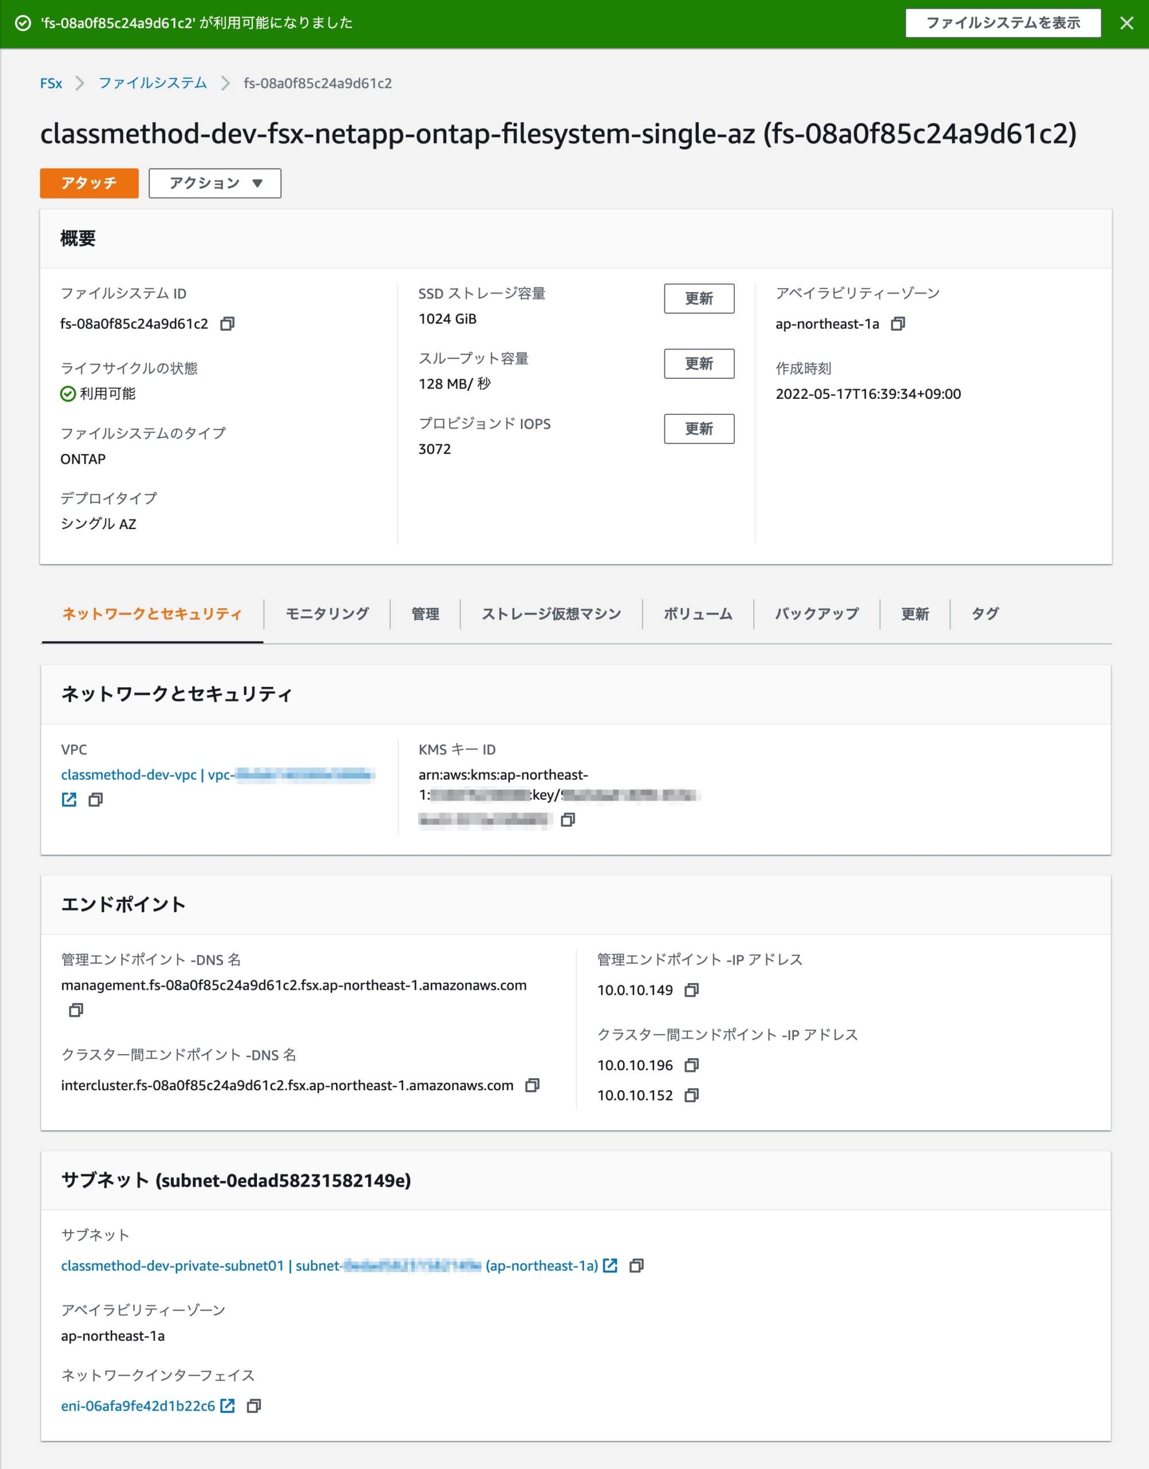The height and width of the screenshot is (1469, 1149).
Task: Copy availability zone ap-northeast-1a in summary
Action: [x=897, y=324]
